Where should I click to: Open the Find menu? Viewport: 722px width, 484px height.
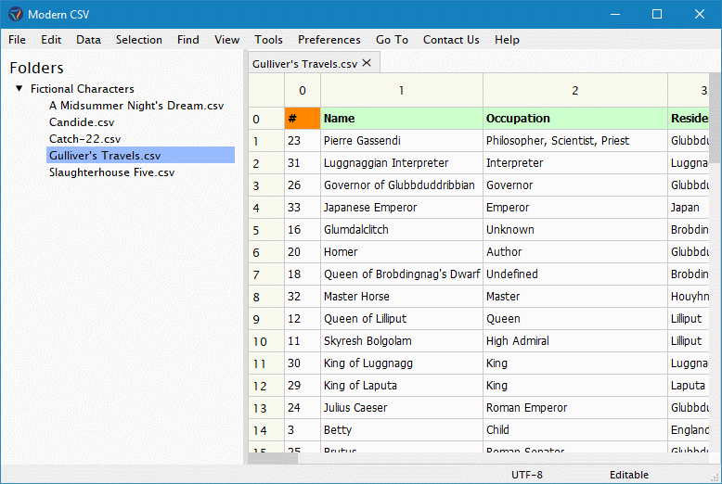tap(188, 40)
